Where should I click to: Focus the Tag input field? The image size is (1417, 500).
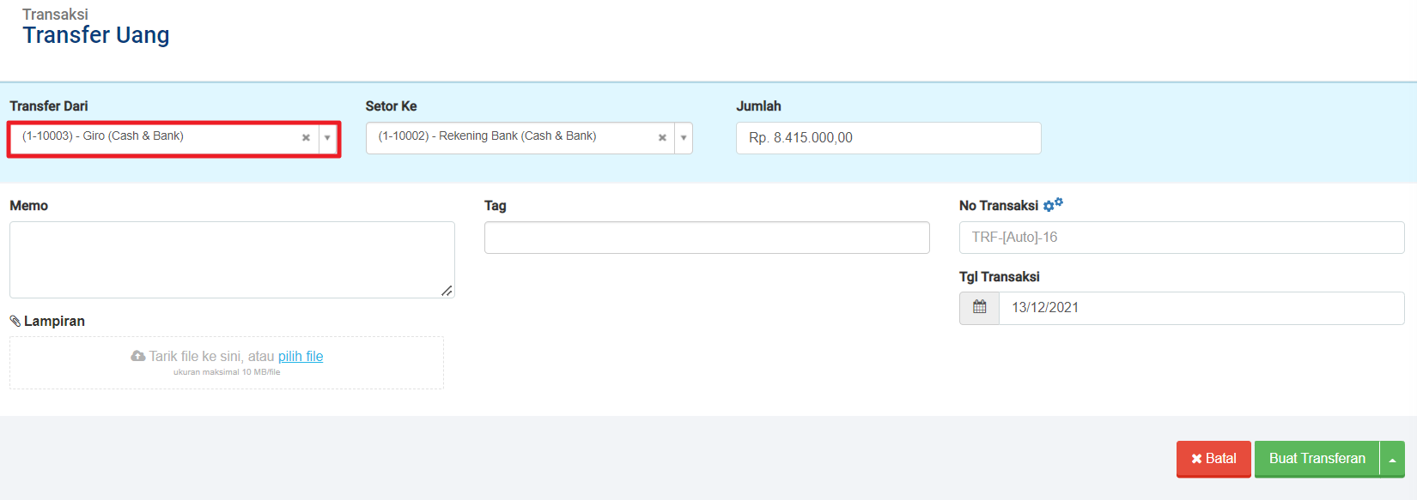click(x=707, y=238)
